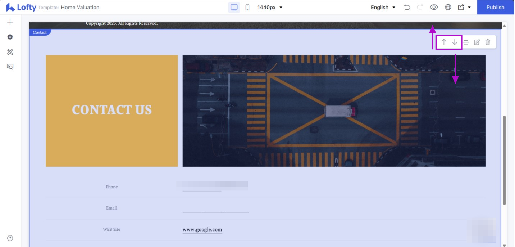Delete the Contact block with trash icon
515x247 pixels.
tap(488, 42)
